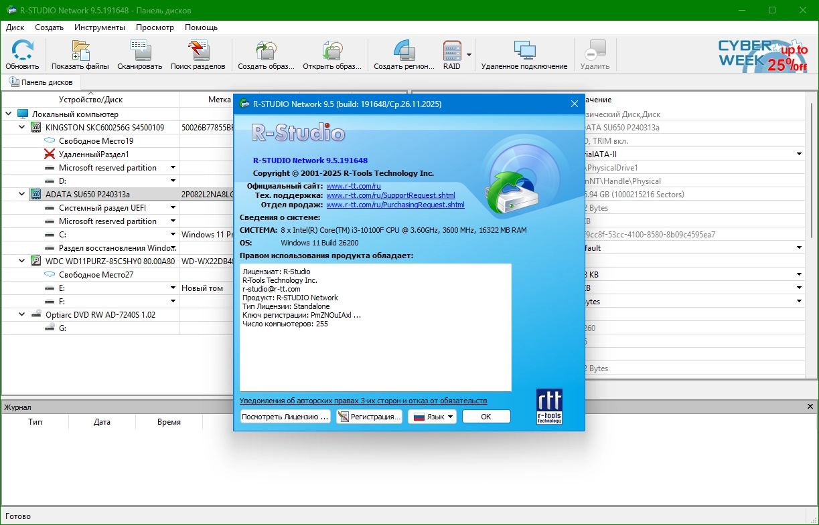
Task: Click the Показать файлы toolbar icon
Action: pos(80,54)
